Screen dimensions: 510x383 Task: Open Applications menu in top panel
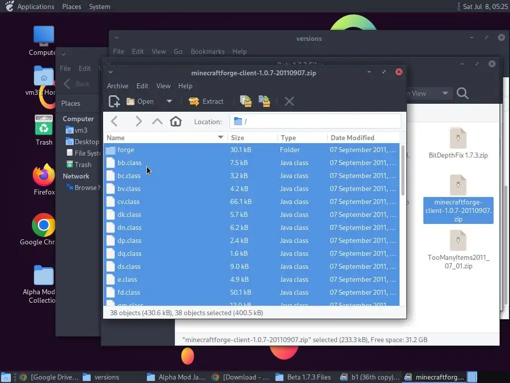36,6
